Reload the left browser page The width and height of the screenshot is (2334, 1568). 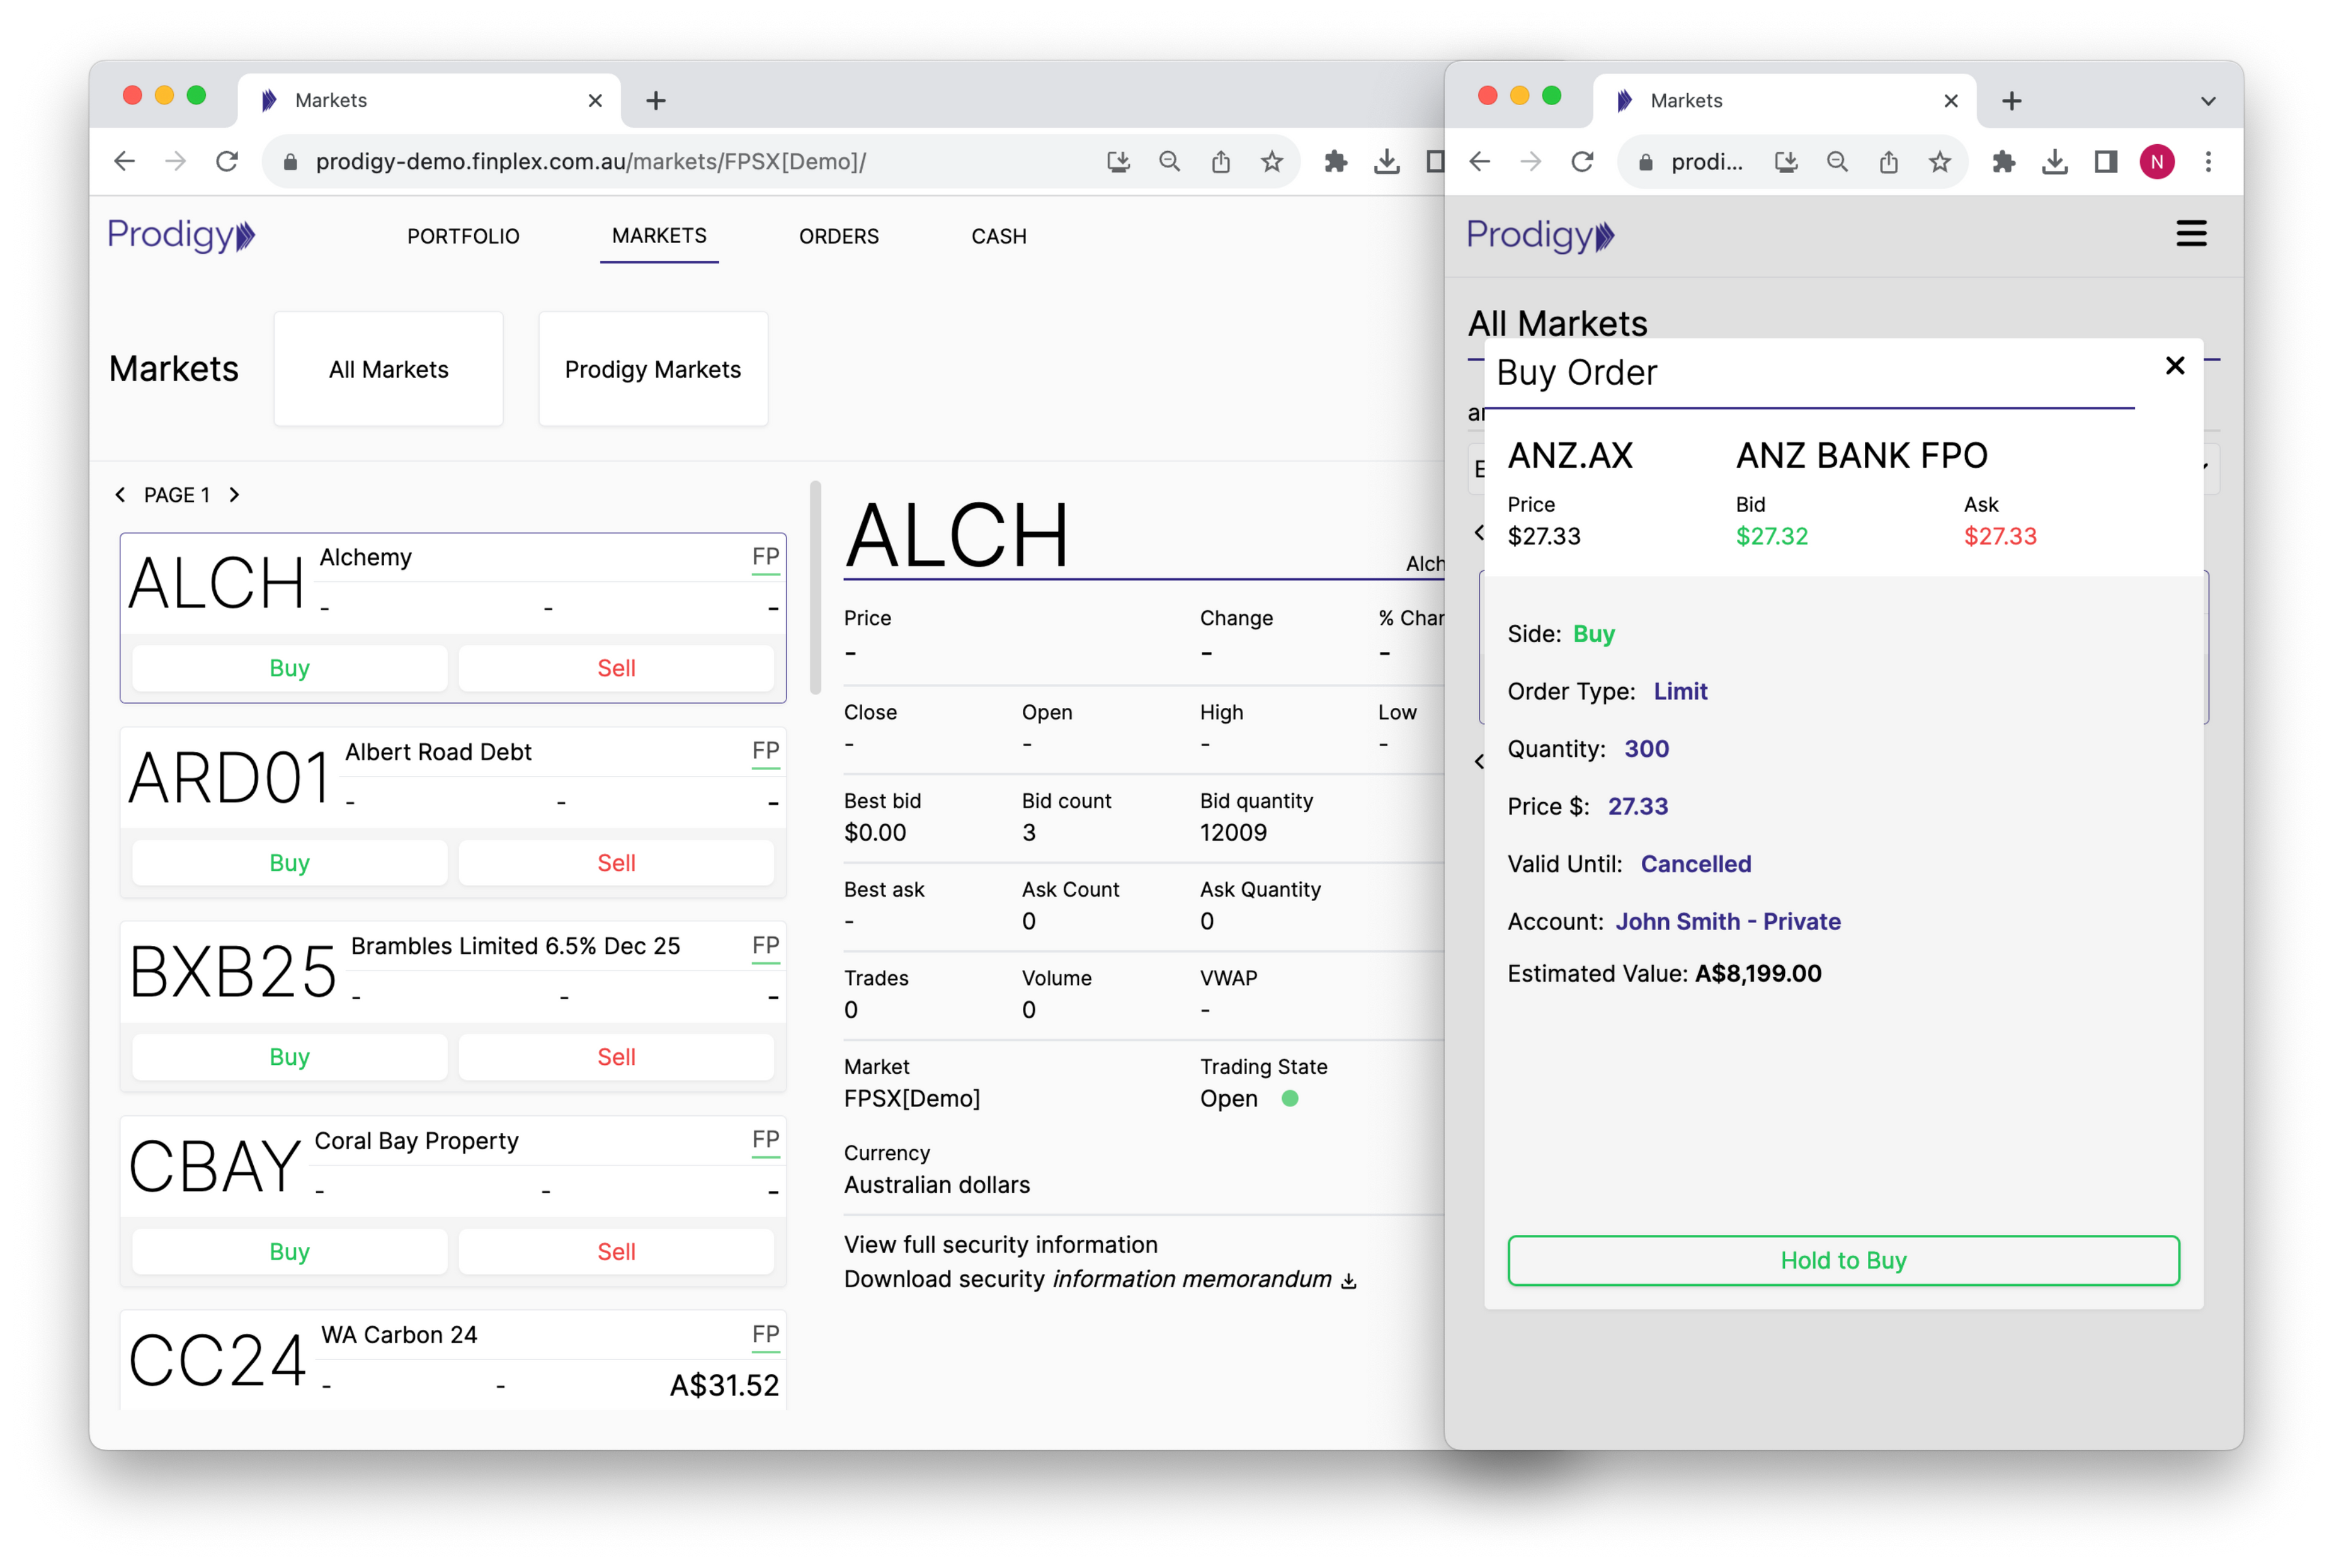227,162
